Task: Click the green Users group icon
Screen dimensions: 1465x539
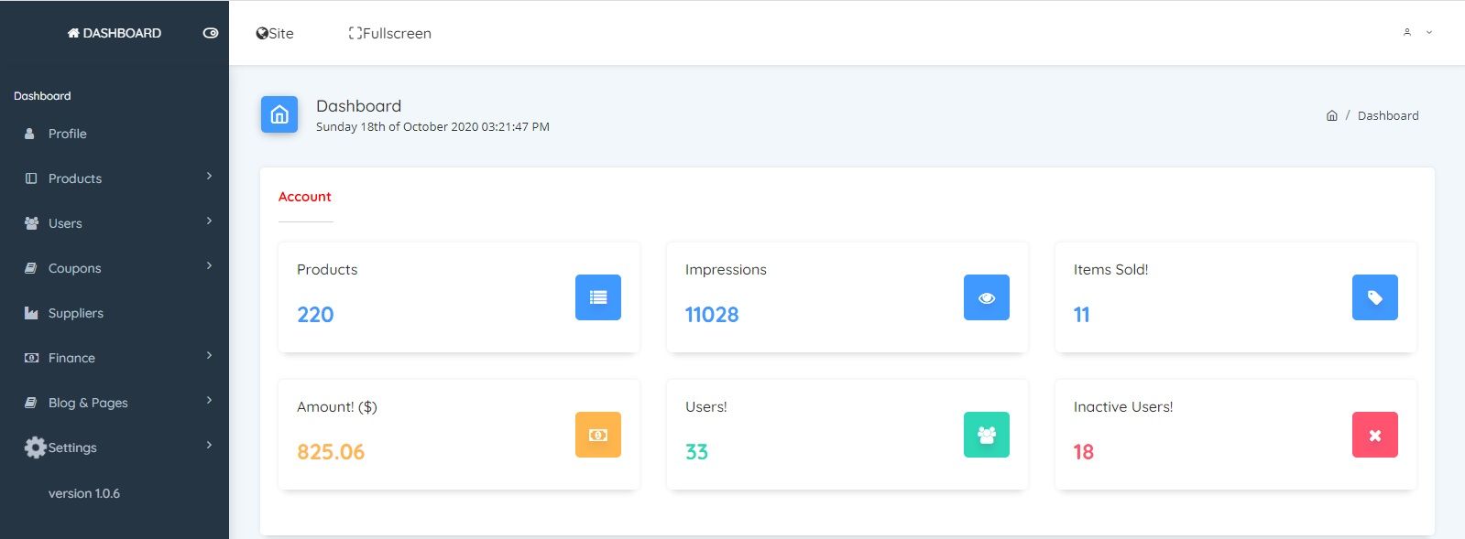Action: [x=987, y=435]
